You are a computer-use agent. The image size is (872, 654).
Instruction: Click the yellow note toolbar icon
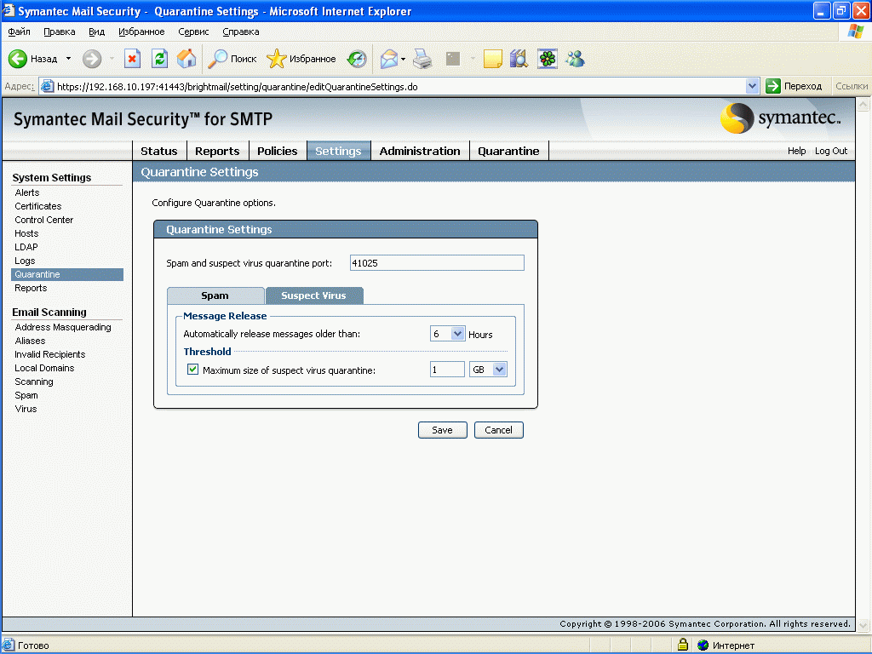coord(493,59)
